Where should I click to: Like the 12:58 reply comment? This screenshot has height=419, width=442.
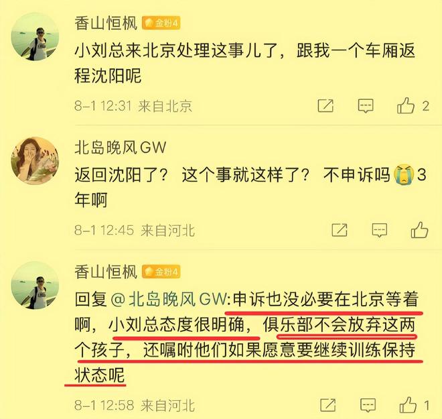[x=408, y=405]
